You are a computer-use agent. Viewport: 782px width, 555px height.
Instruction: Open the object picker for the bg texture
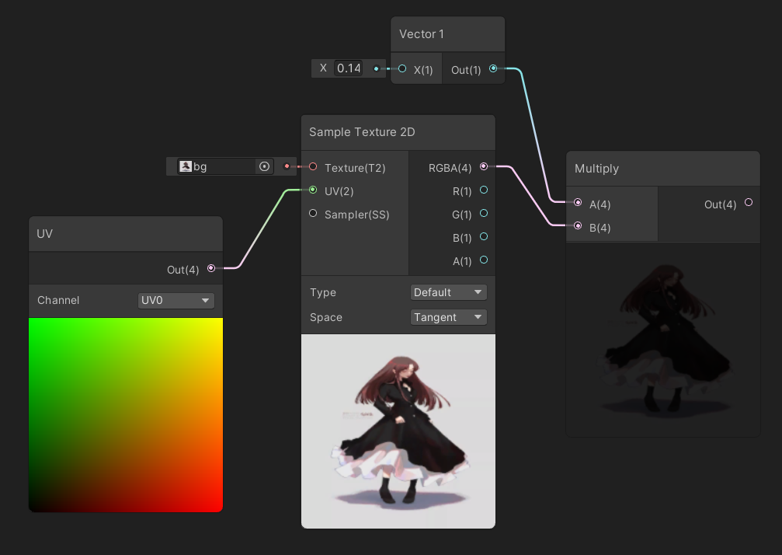pyautogui.click(x=264, y=166)
